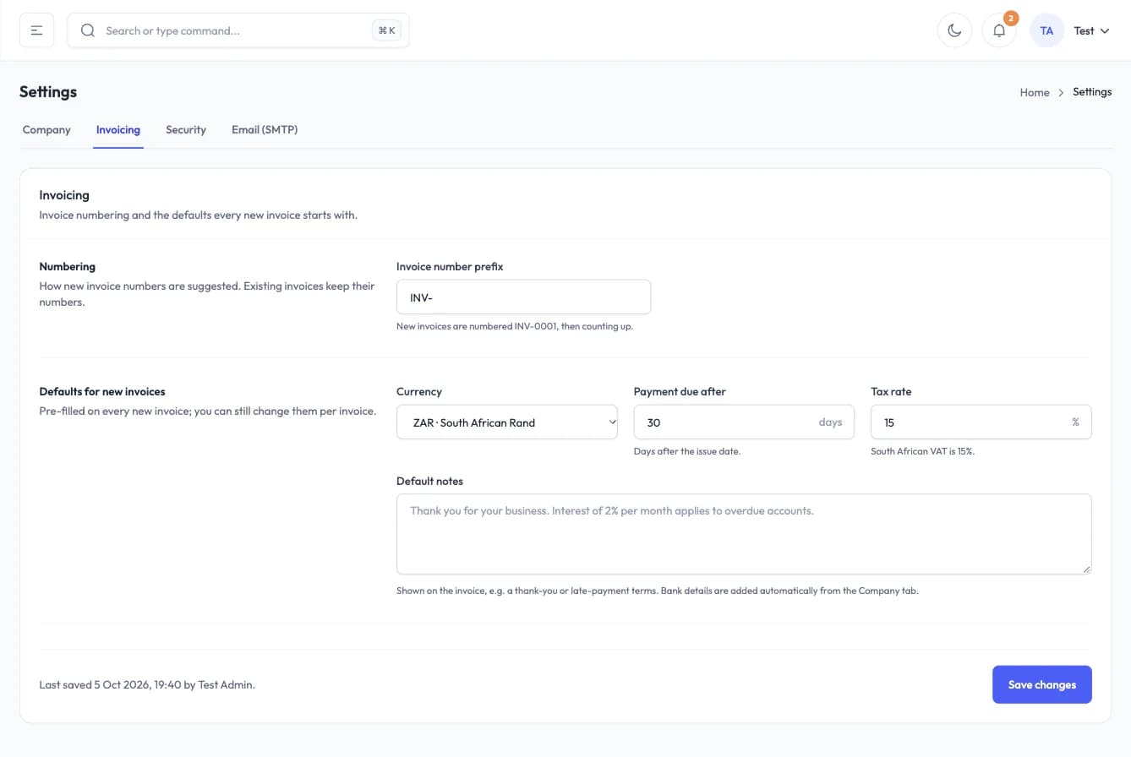Viewport: 1131px width, 757px height.
Task: Click the 'Shown on the invoice' helper text
Action: 657,591
